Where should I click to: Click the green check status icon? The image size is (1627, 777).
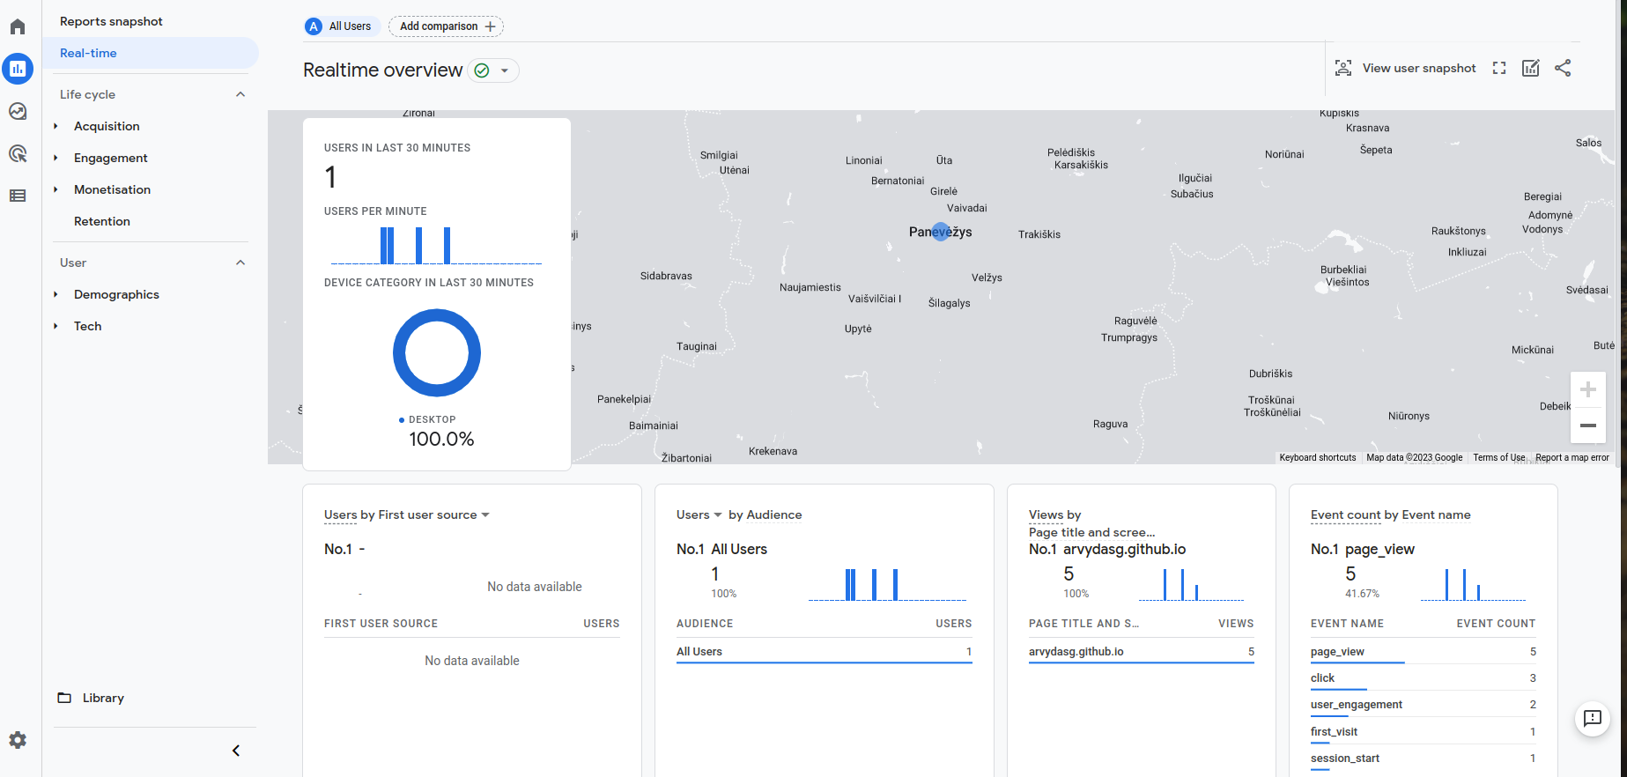point(482,70)
